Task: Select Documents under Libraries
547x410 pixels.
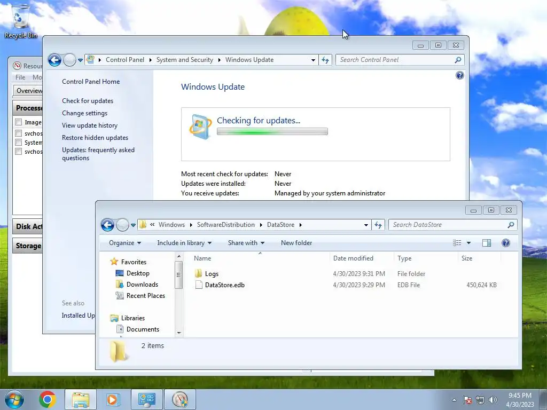Action: (138, 329)
